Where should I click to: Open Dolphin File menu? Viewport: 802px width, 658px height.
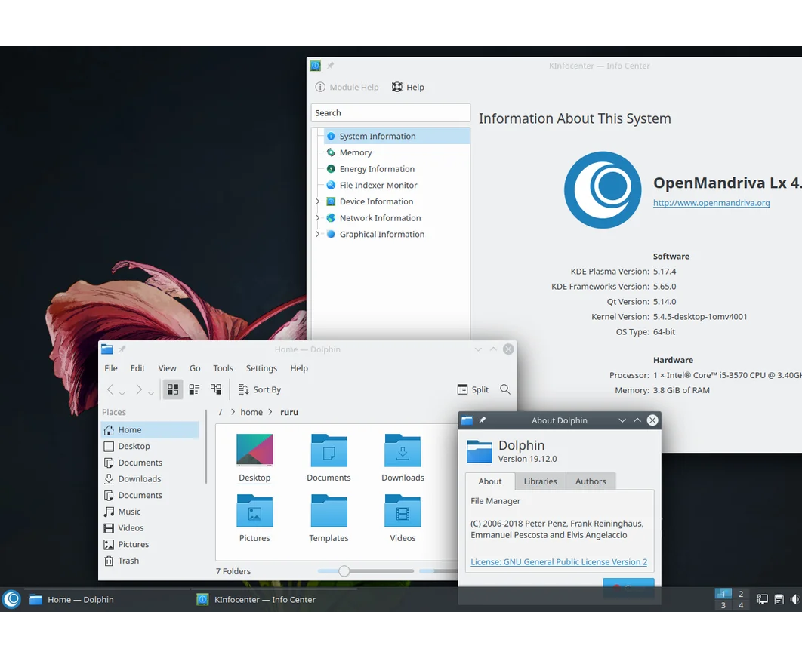click(111, 368)
